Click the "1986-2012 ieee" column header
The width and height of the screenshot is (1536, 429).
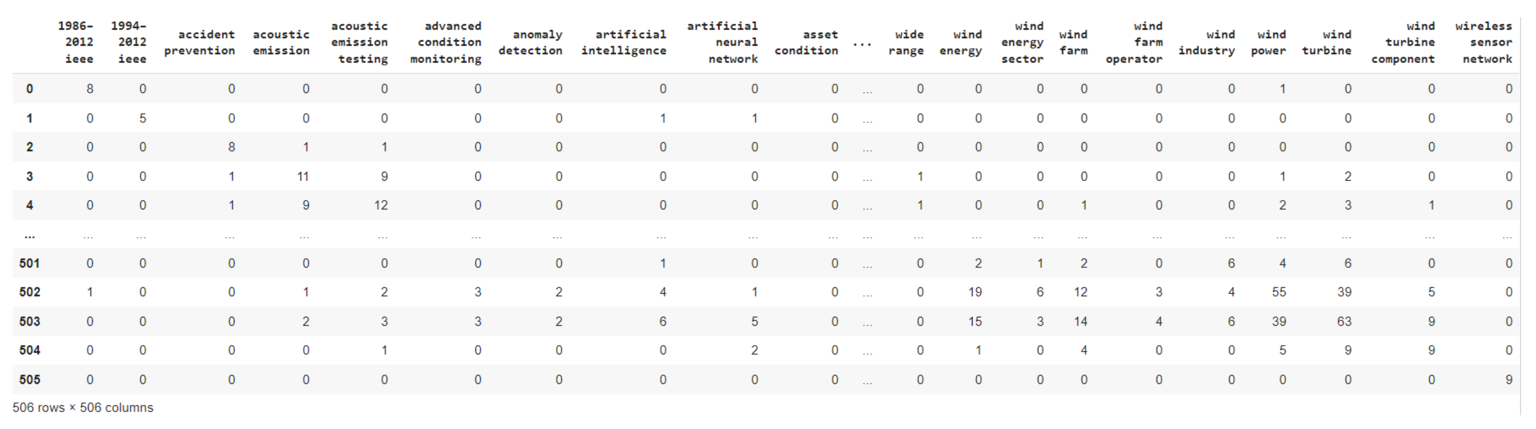coord(76,42)
